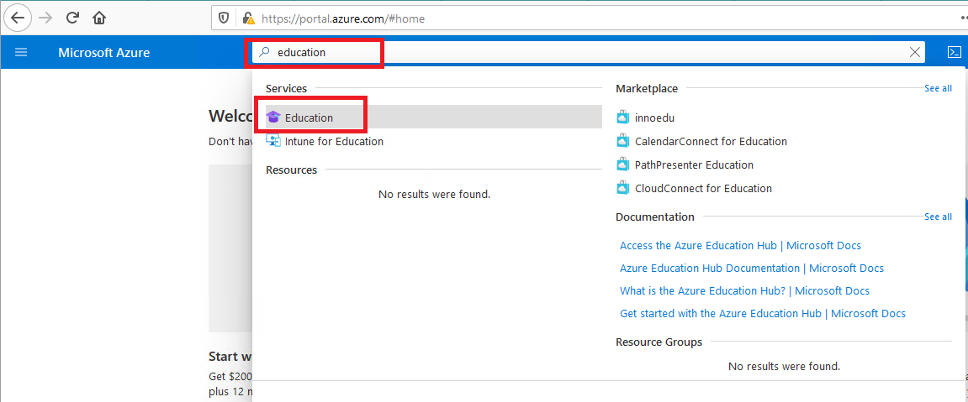
Task: Click the magnifier icon in search box
Action: pos(263,52)
